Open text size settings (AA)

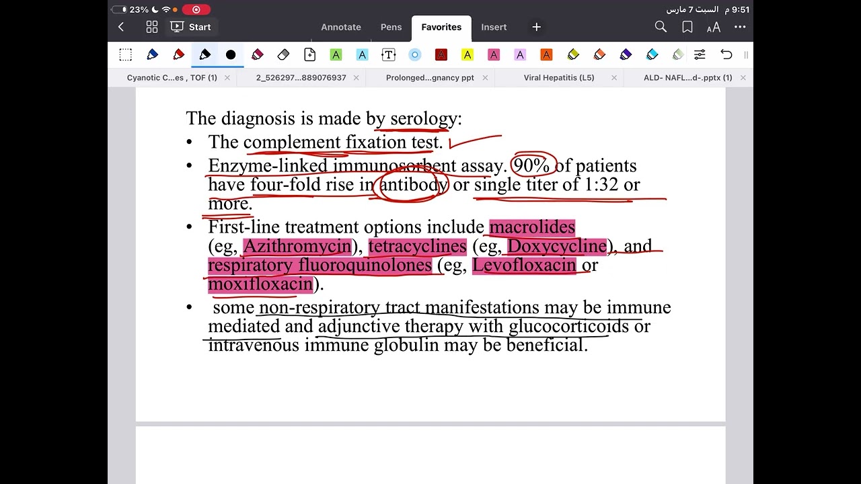tap(714, 27)
